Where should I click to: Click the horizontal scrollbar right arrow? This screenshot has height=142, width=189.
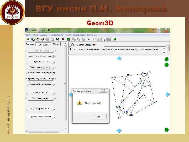coord(62,131)
